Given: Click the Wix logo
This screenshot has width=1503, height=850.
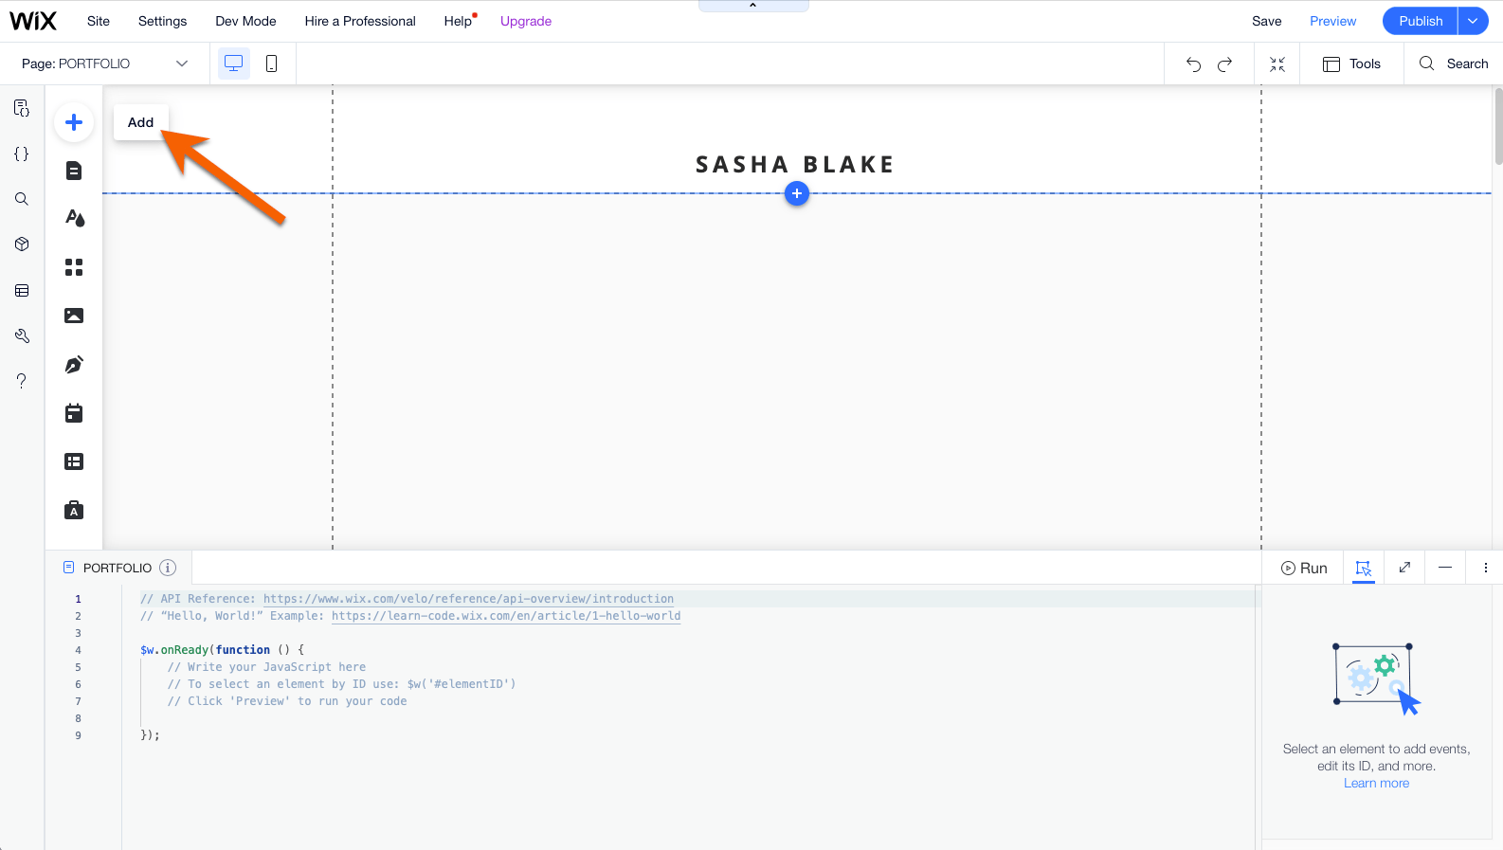Looking at the screenshot, I should point(33,21).
